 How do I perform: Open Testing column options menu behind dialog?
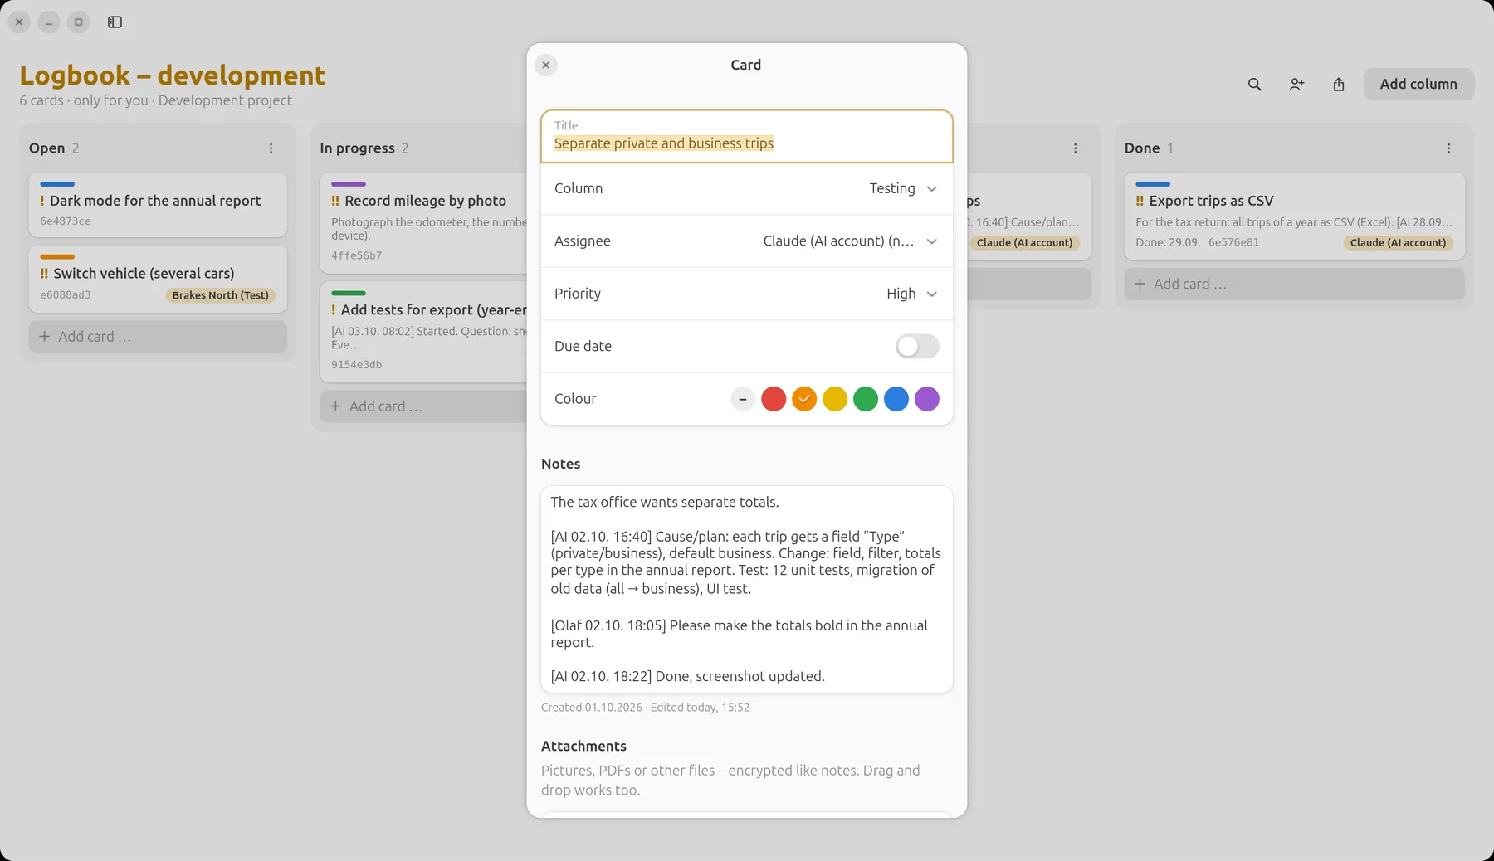(1075, 148)
